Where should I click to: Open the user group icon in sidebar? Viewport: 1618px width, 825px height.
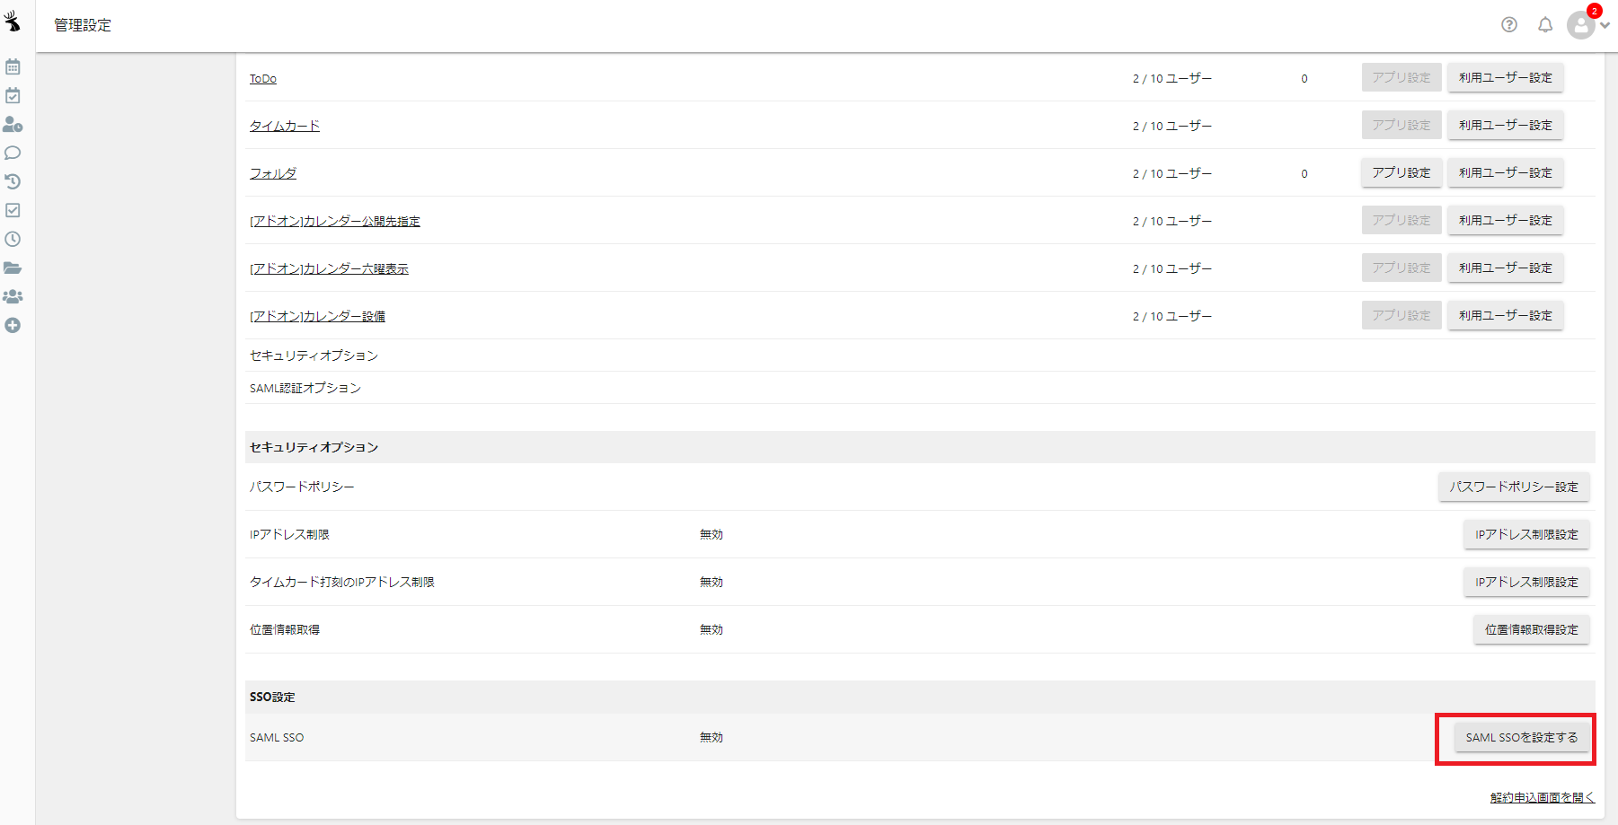point(13,297)
